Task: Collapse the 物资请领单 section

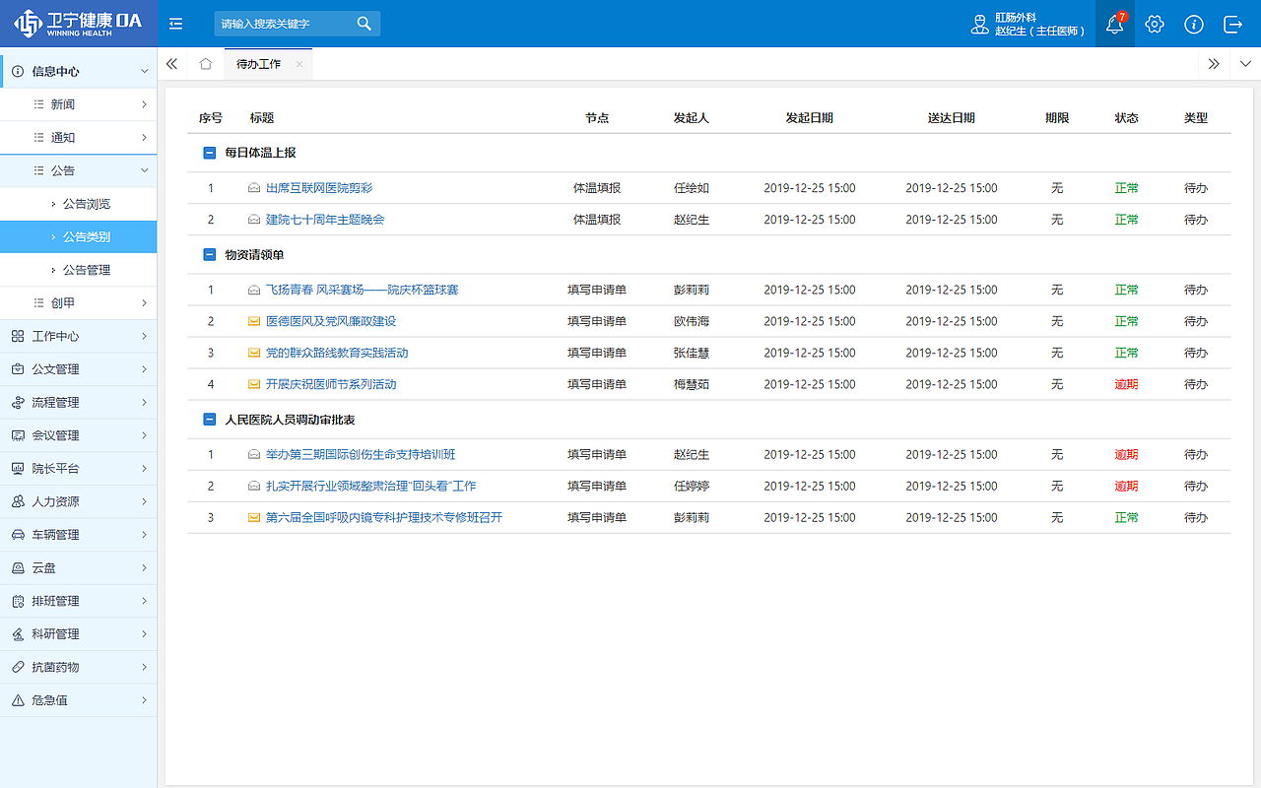Action: [209, 254]
